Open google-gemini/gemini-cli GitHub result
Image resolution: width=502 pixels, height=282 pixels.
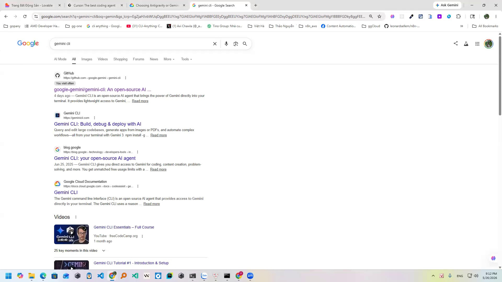tap(102, 90)
